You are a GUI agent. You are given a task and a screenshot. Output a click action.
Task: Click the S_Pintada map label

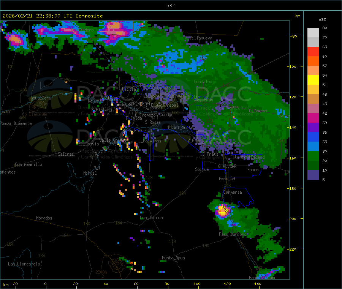(x=101, y=110)
